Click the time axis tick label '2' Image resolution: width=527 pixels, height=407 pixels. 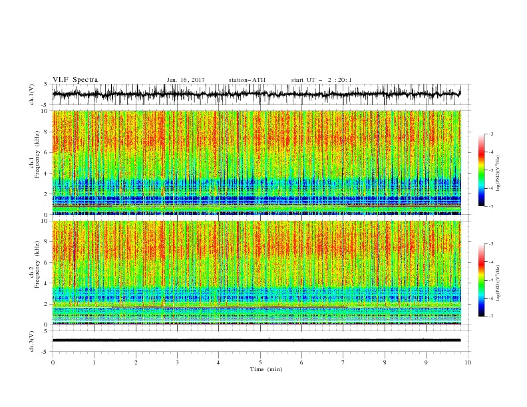point(136,362)
